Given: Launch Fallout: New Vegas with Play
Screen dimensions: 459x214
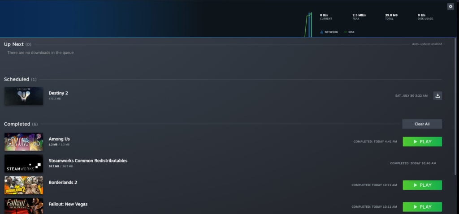Looking at the screenshot, I should 422,207.
